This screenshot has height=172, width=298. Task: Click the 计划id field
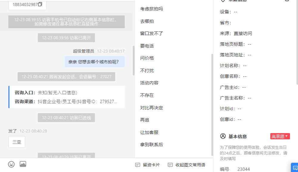(230, 109)
